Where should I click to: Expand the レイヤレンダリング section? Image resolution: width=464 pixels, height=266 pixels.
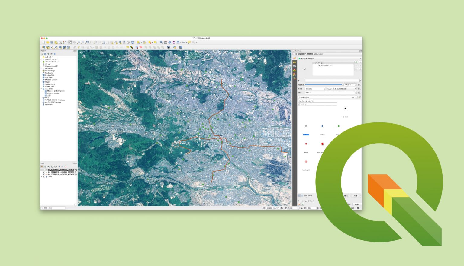(x=298, y=201)
